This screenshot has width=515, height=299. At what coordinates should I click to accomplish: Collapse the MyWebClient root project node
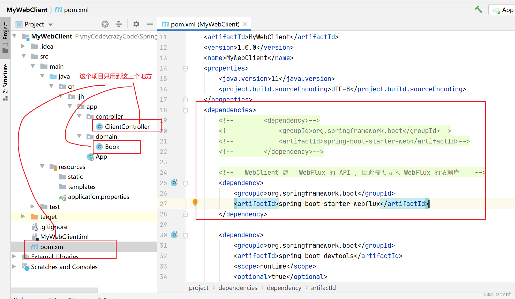[15, 36]
